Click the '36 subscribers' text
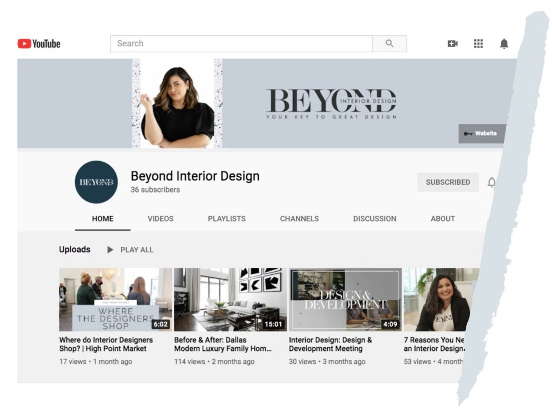This screenshot has width=552, height=414. tap(155, 190)
